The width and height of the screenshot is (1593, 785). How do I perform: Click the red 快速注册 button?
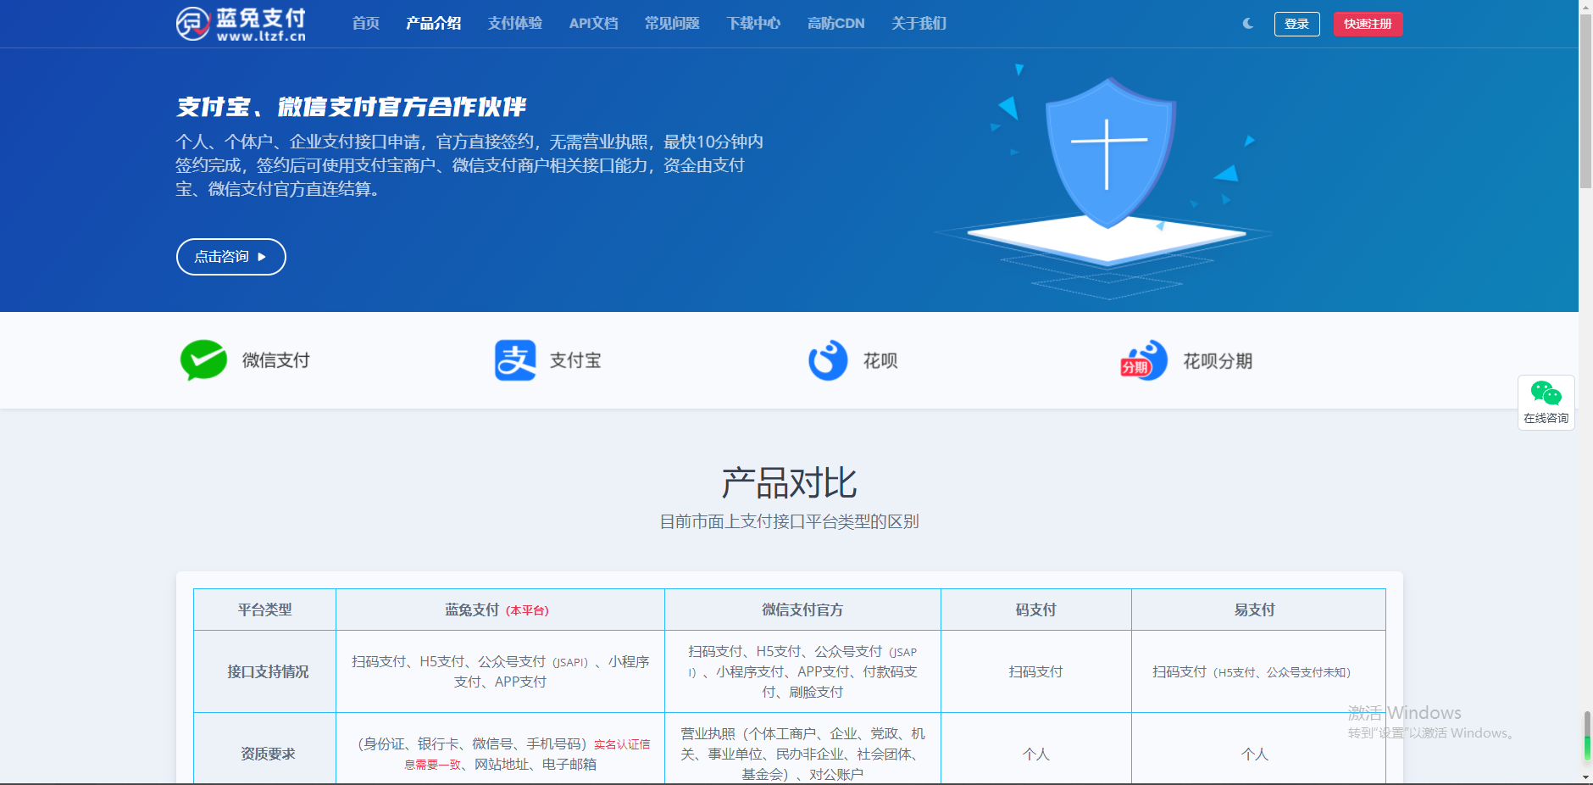tap(1368, 24)
